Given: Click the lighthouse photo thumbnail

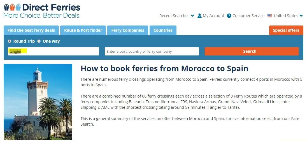Looking at the screenshot, I should pyautogui.click(x=38, y=102).
